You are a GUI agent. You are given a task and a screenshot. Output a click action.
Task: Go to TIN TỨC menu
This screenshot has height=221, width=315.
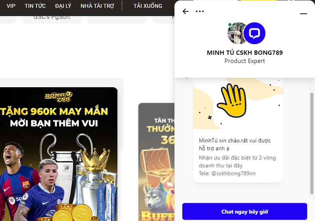pos(35,6)
